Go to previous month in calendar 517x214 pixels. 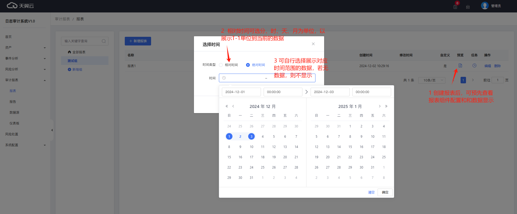pos(233,106)
